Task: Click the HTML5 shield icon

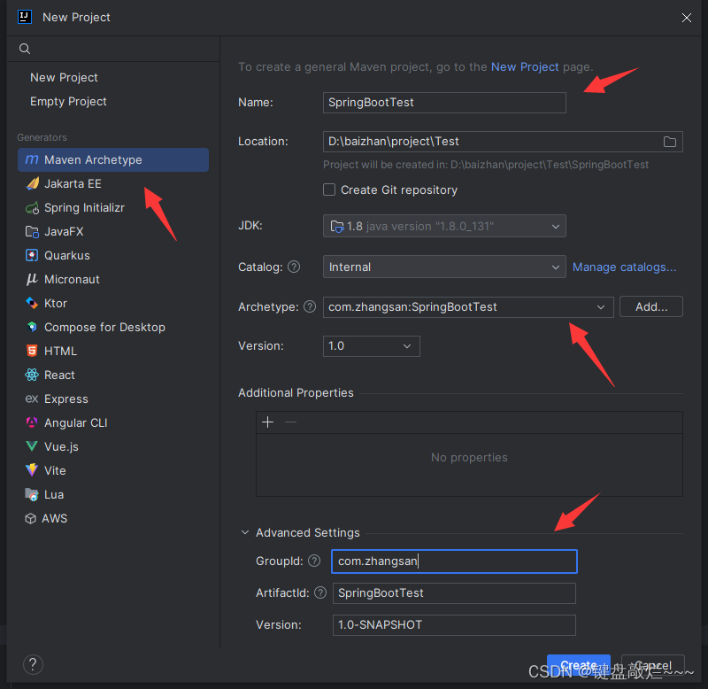Action: pos(32,351)
